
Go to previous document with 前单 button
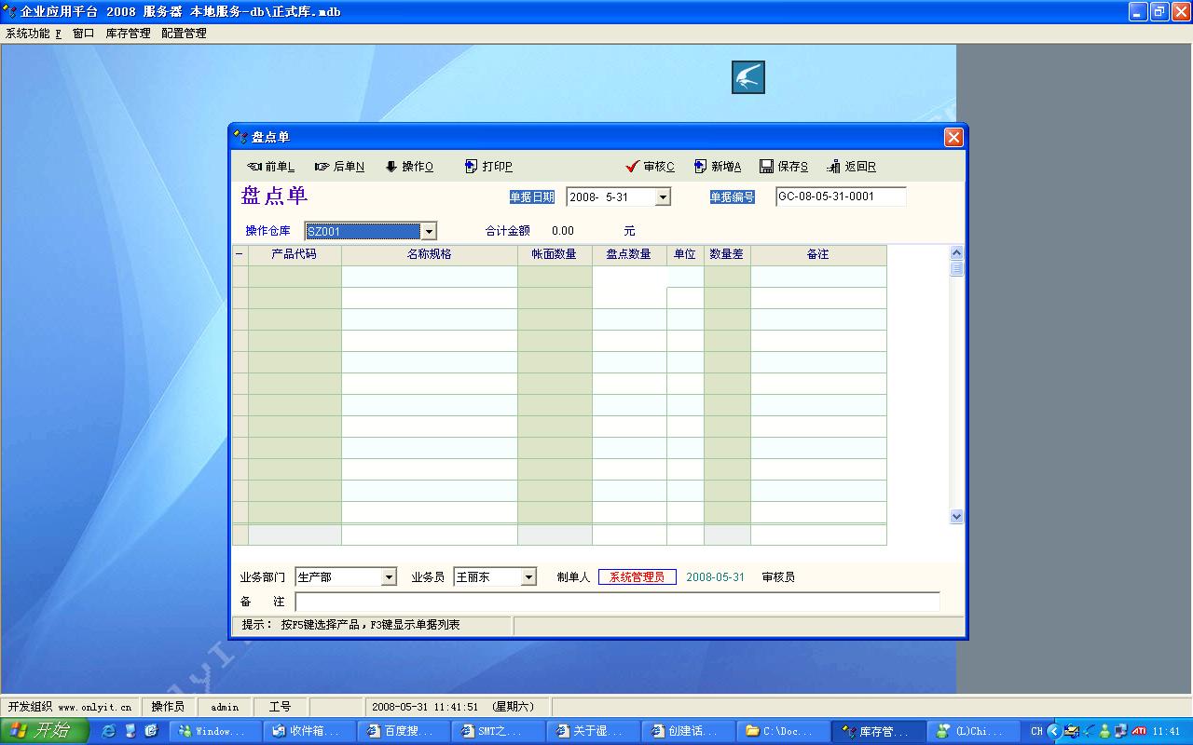click(270, 167)
